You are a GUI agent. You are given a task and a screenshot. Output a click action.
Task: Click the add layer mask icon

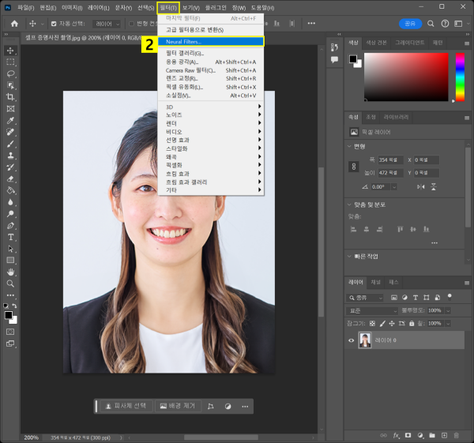(408, 434)
